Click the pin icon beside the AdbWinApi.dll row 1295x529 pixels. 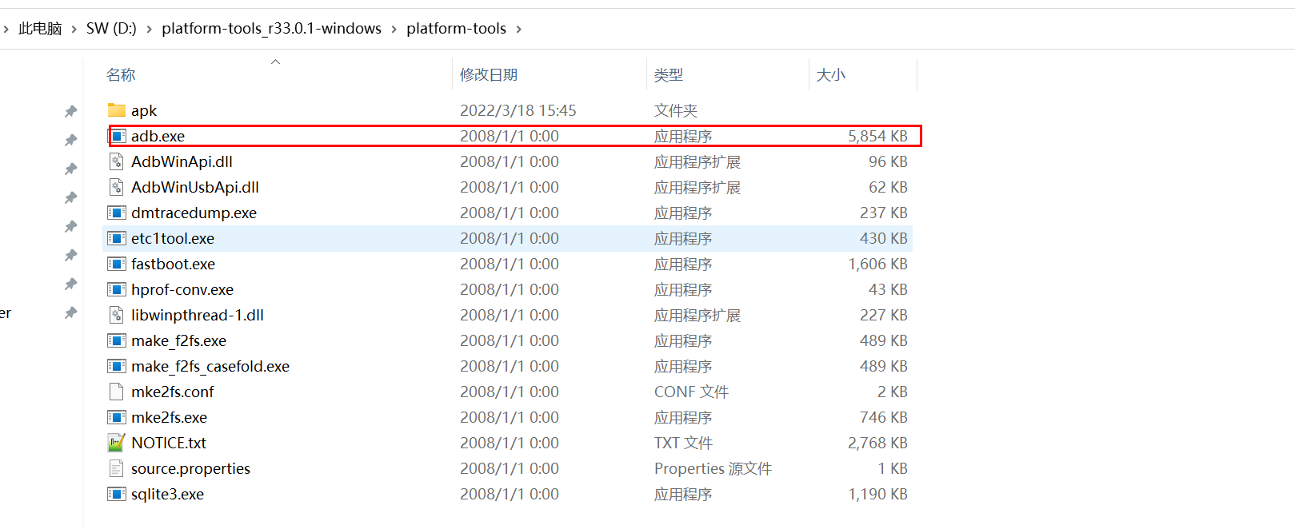click(70, 169)
